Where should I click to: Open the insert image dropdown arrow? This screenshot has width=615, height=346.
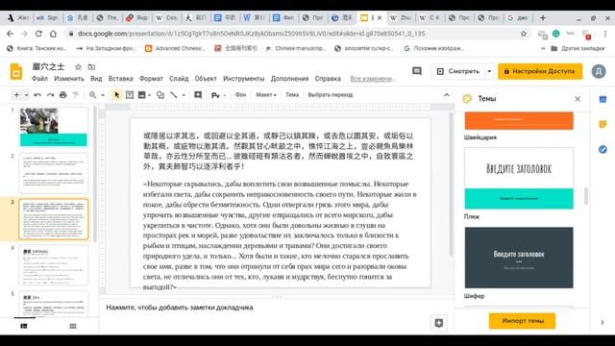[x=150, y=95]
